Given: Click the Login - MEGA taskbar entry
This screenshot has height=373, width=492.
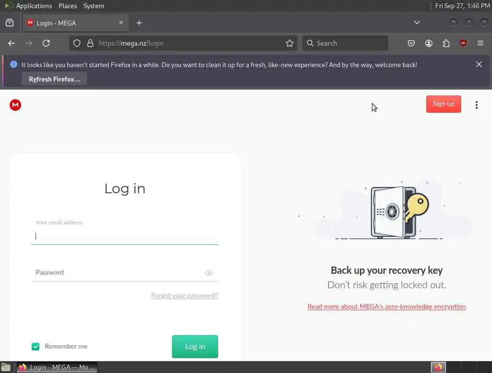Looking at the screenshot, I should (57, 367).
